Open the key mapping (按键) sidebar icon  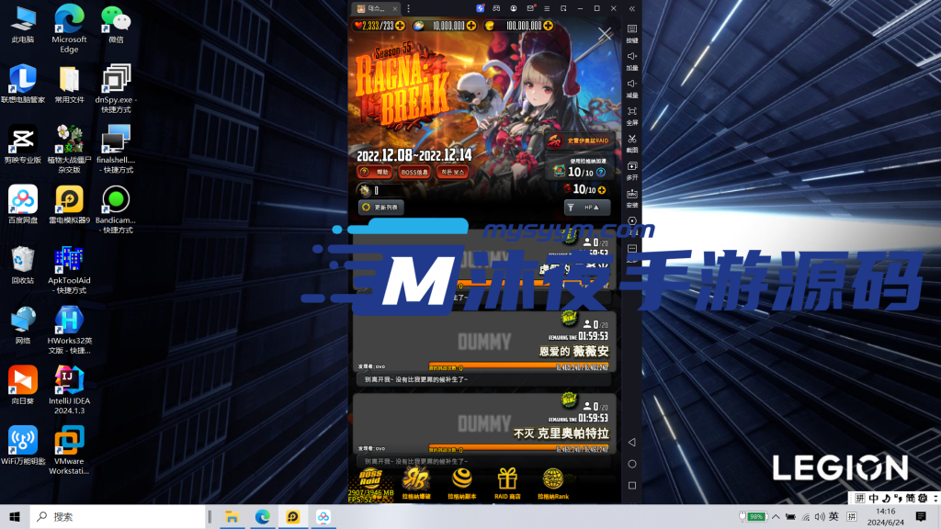point(632,30)
